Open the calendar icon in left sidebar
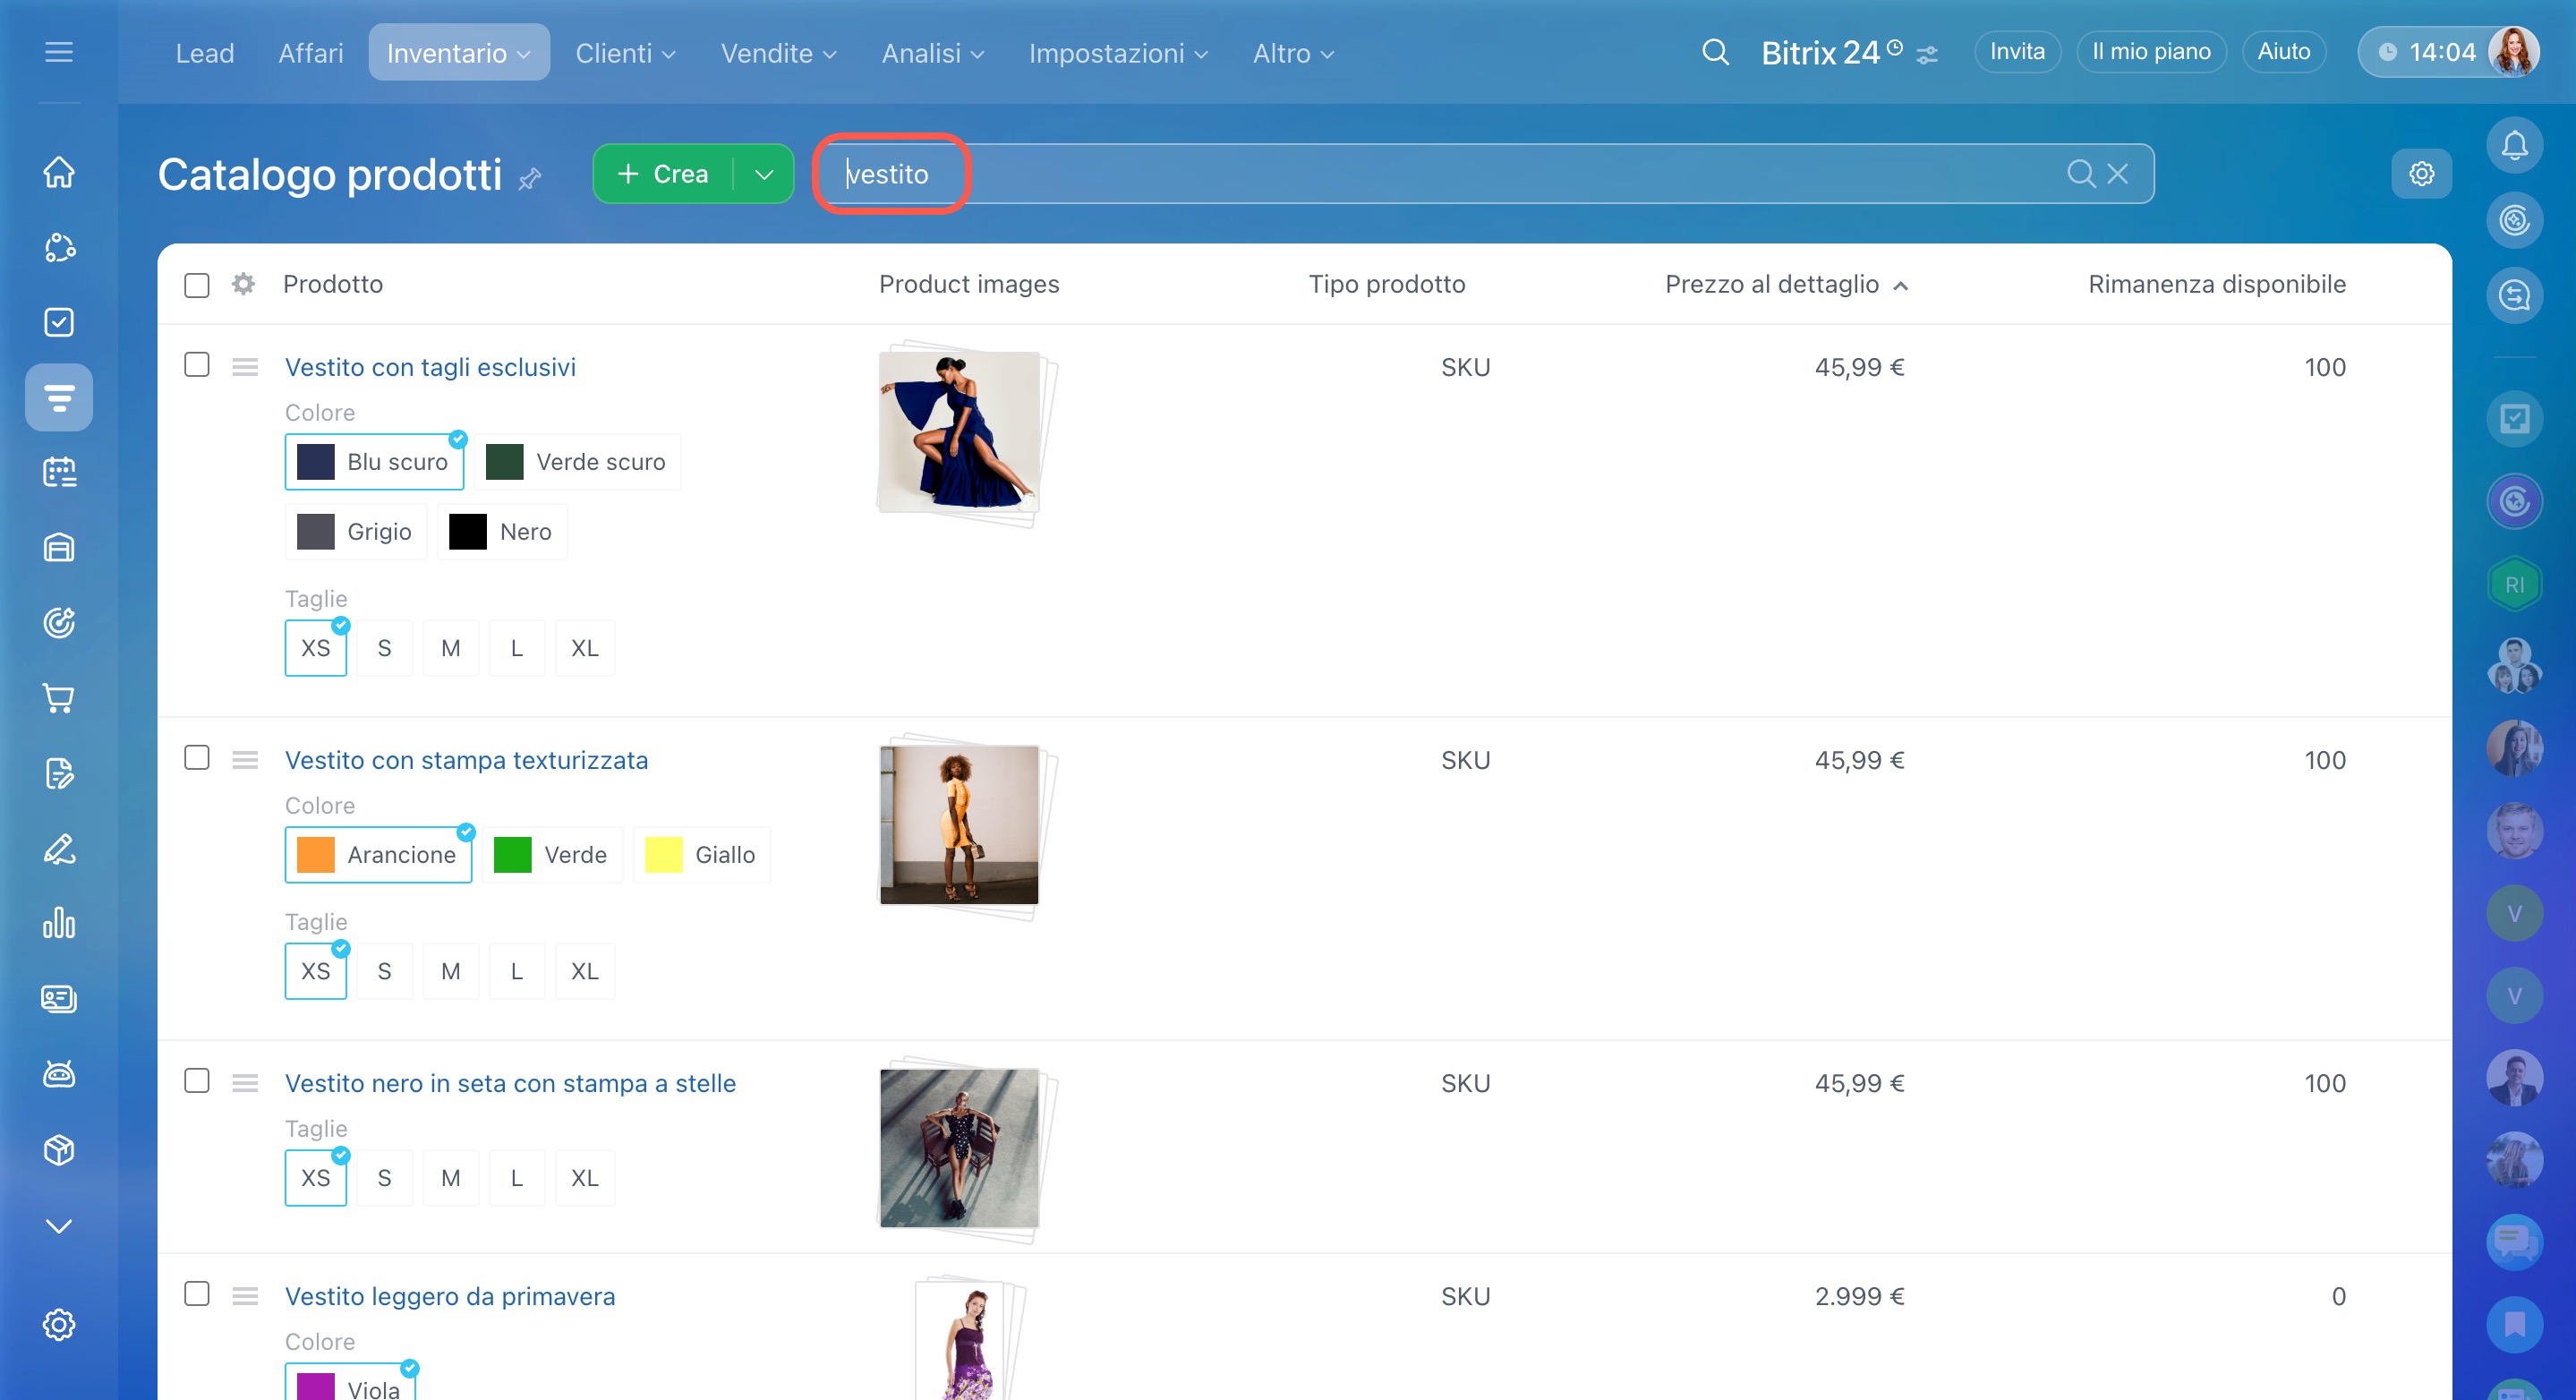The image size is (2576, 1400). click(59, 472)
